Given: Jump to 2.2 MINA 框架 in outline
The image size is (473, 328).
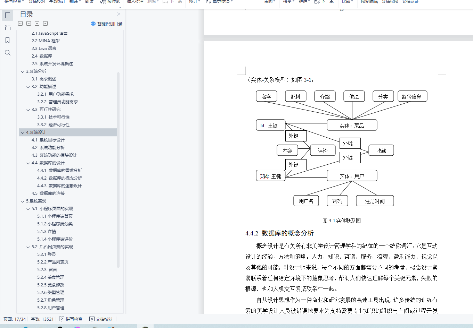Looking at the screenshot, I should 46,41.
